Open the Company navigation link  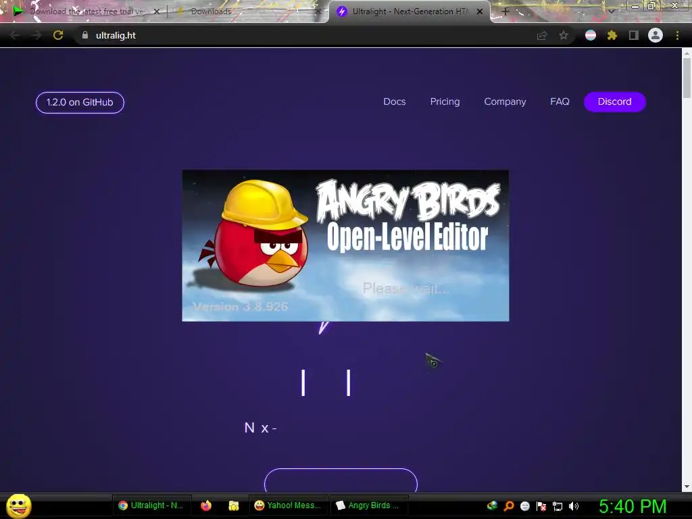pyautogui.click(x=505, y=101)
